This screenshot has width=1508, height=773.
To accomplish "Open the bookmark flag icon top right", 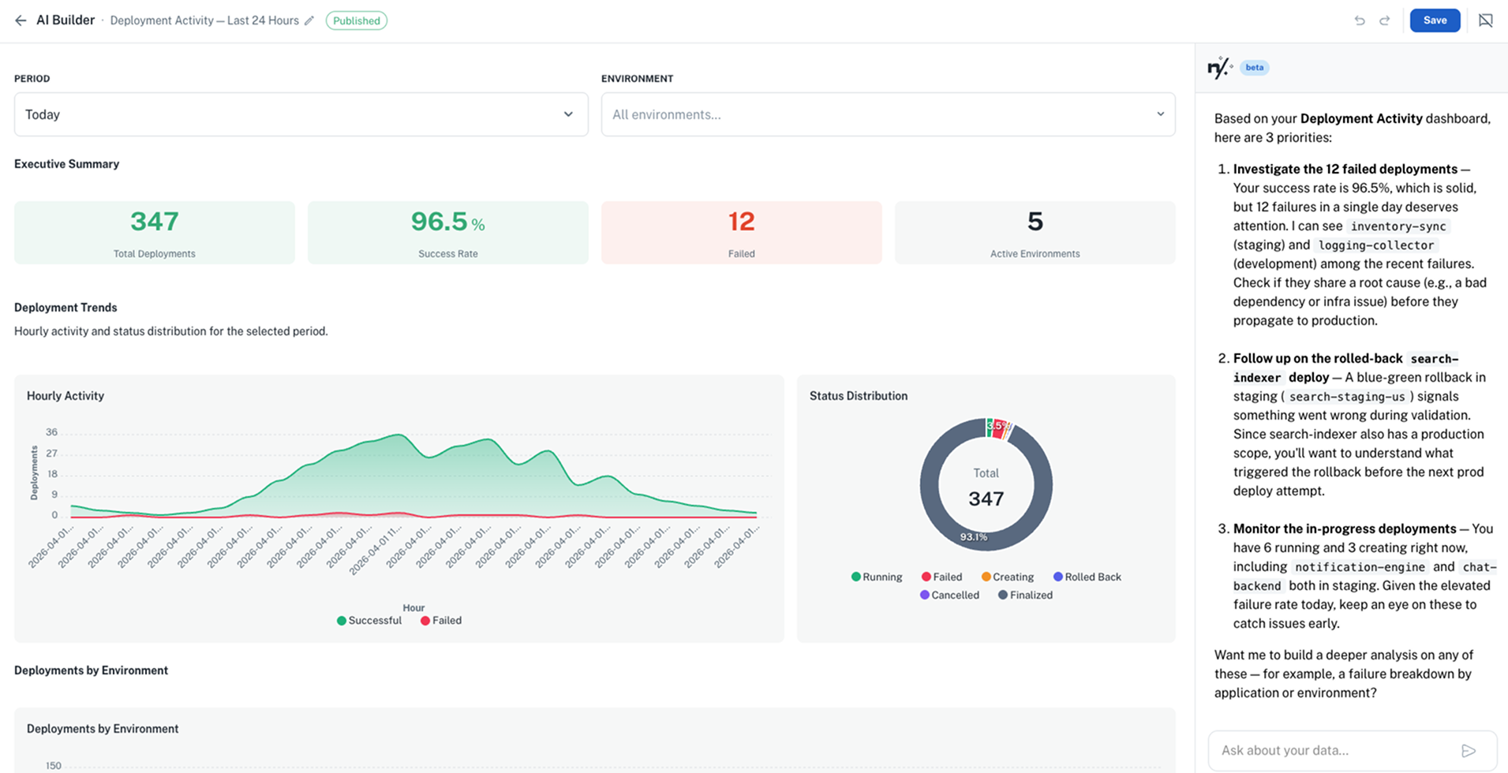I will click(x=1486, y=21).
